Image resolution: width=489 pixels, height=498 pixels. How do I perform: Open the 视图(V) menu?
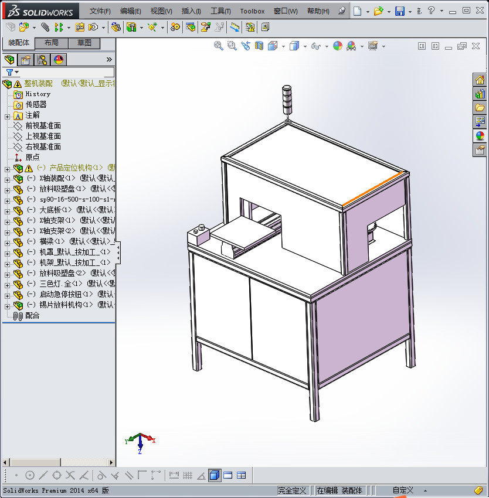(x=161, y=11)
